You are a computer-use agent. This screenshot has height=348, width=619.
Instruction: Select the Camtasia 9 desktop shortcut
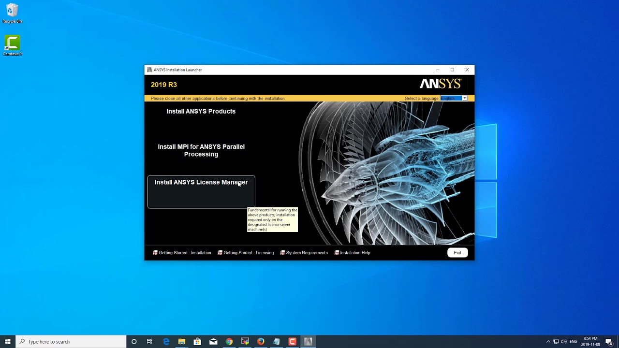pos(12,45)
